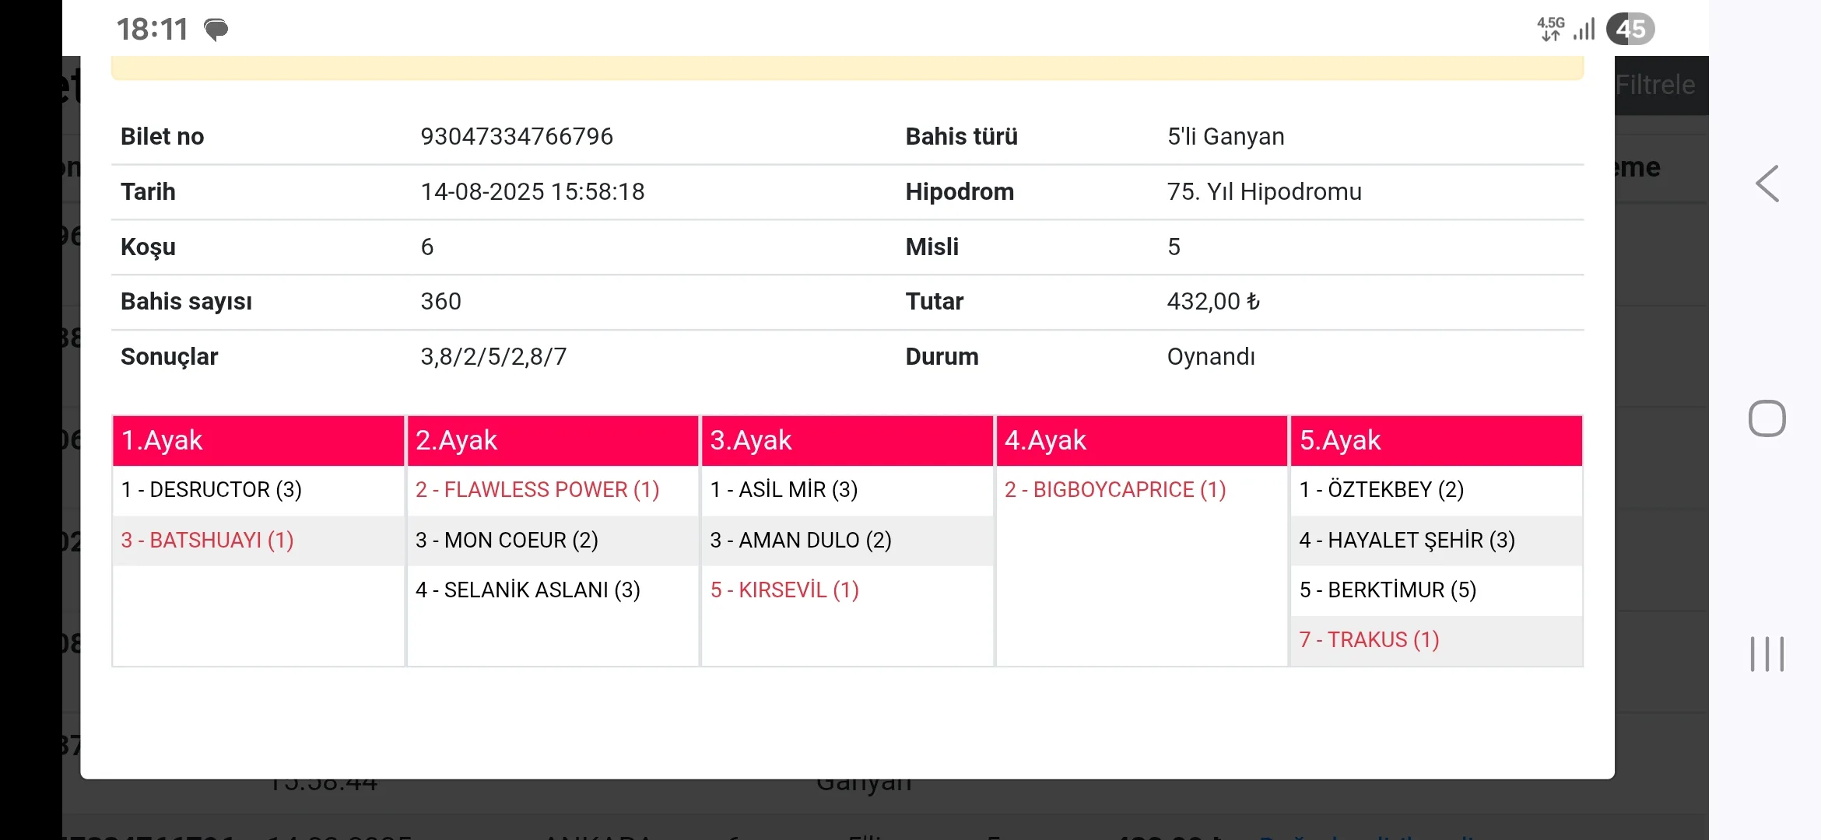Image resolution: width=1821 pixels, height=840 pixels.
Task: Click FLAWLESS POWER in second leg
Action: (x=537, y=489)
